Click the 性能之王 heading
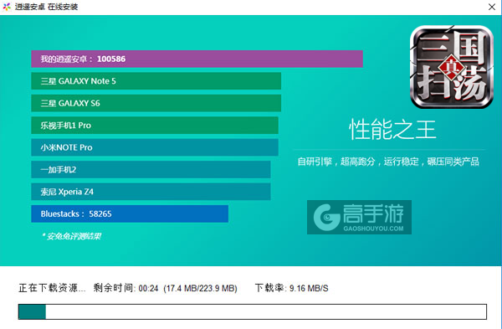502x329 pixels. [x=392, y=130]
